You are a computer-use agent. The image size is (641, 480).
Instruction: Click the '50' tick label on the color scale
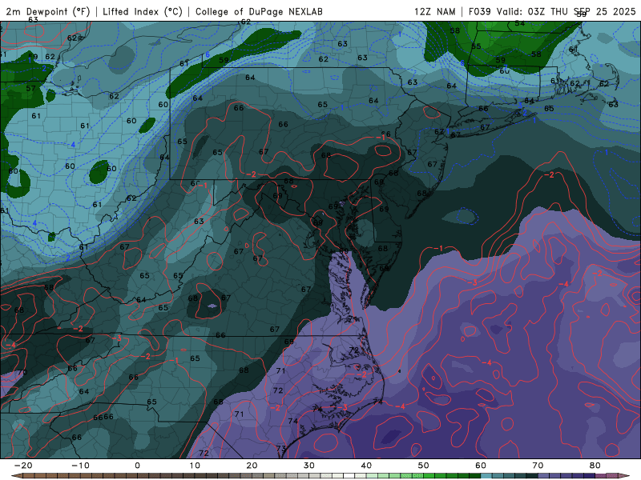pos(424,466)
